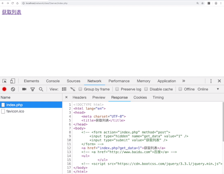Click the hidden input get_data line
Screen dimensions: 224x174
(139, 136)
